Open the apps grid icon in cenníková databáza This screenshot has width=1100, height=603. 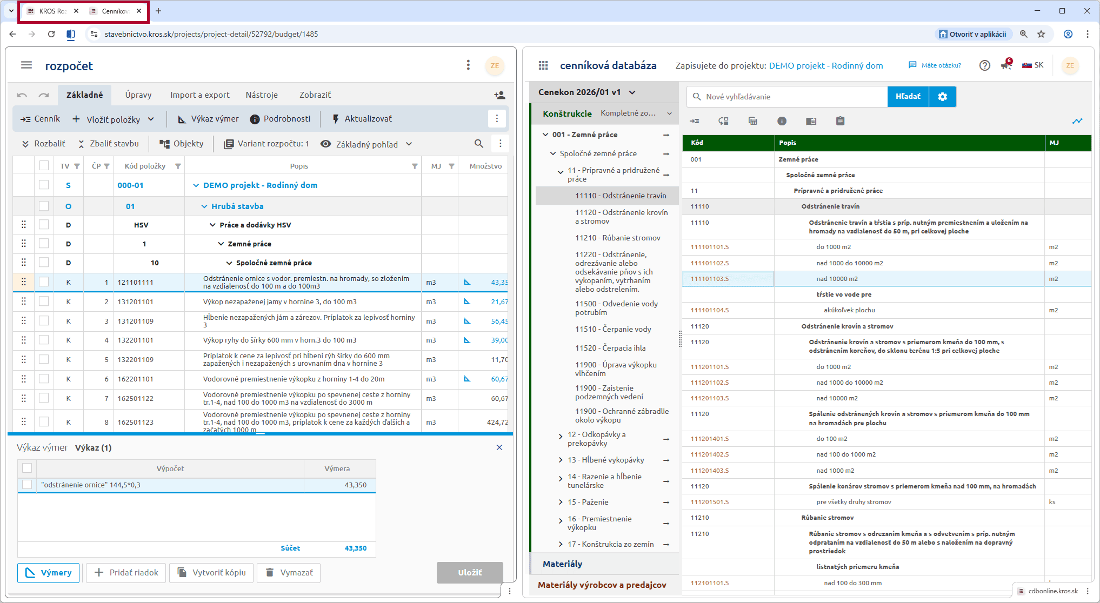click(543, 65)
